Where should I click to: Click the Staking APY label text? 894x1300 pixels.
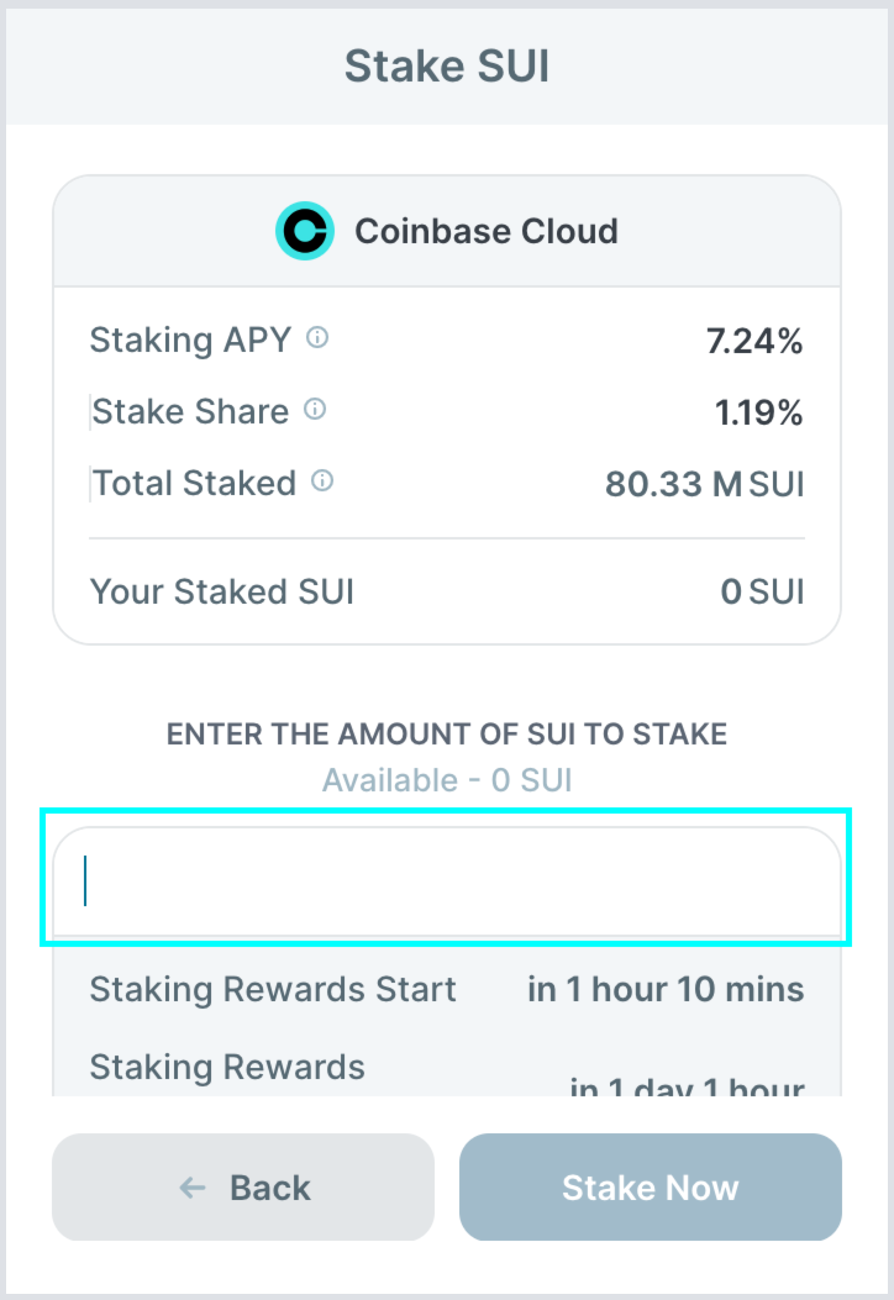(x=190, y=340)
